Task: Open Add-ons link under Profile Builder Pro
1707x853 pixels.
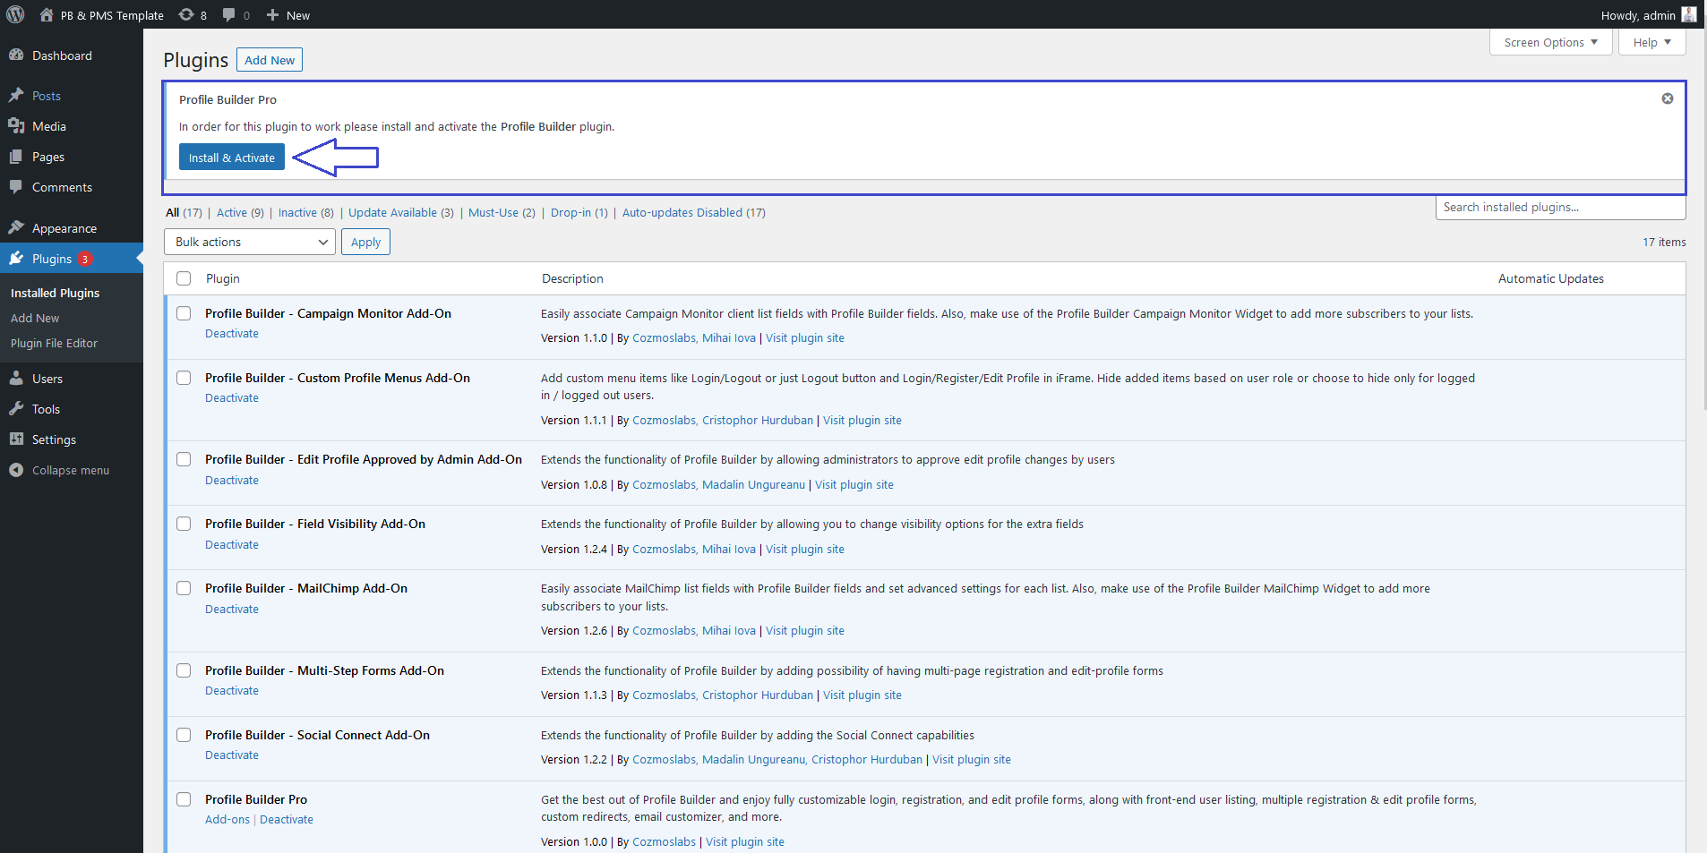Action: (x=227, y=819)
